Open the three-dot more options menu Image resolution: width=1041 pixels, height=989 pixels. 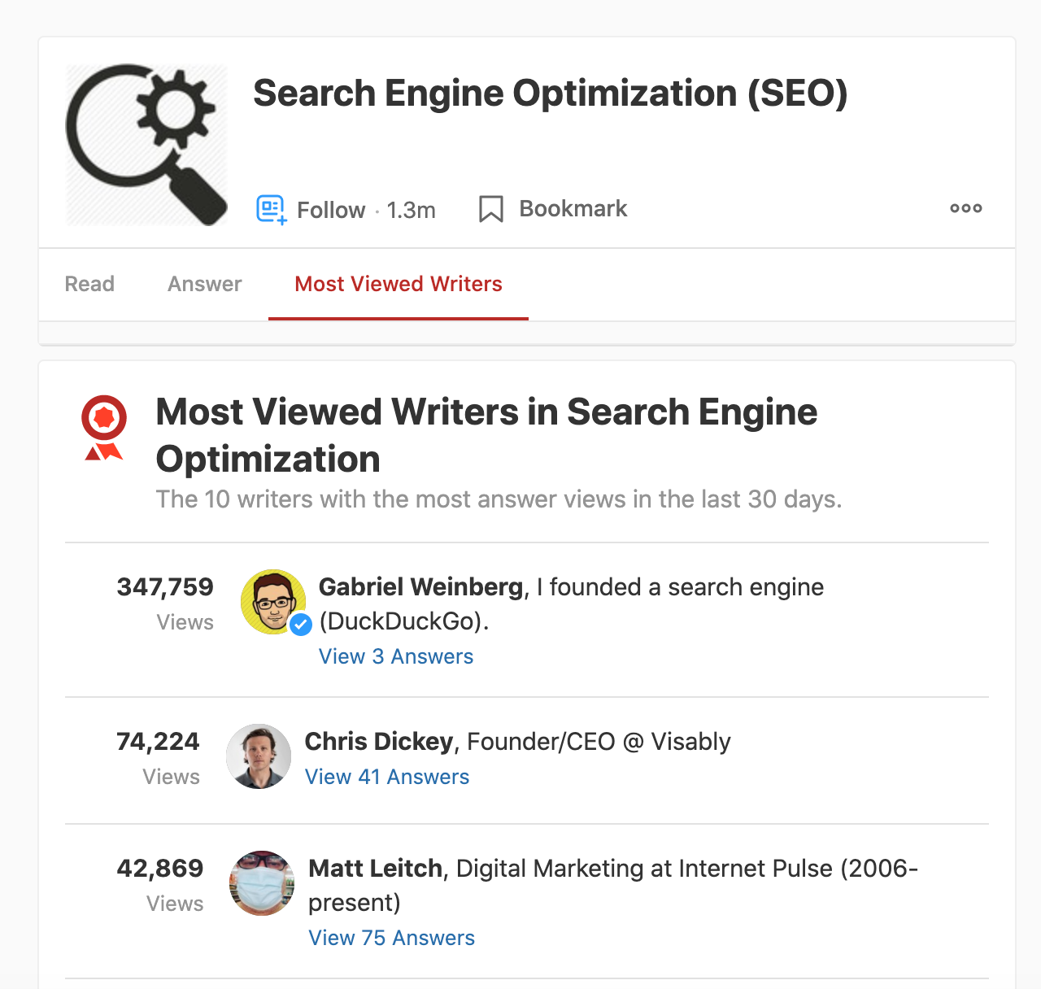tap(966, 208)
